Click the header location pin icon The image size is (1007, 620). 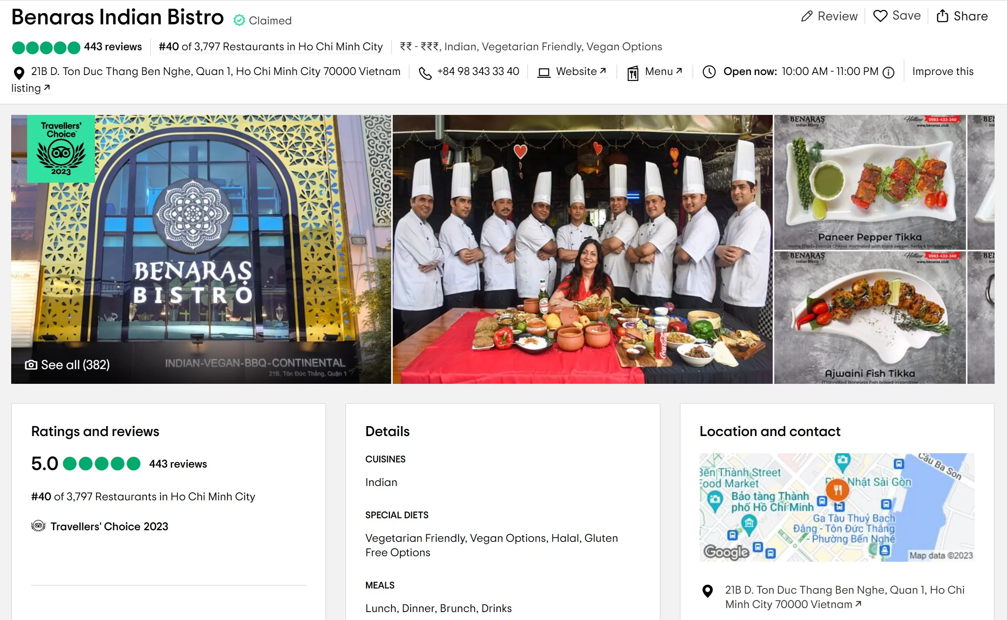19,73
